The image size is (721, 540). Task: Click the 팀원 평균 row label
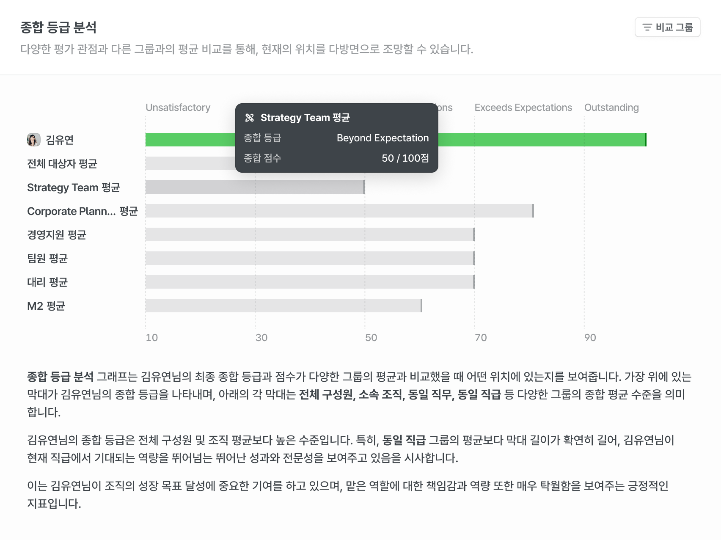point(47,259)
